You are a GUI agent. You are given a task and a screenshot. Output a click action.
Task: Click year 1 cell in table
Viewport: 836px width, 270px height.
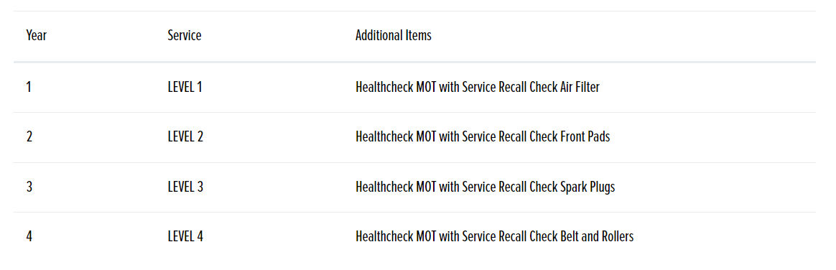29,87
